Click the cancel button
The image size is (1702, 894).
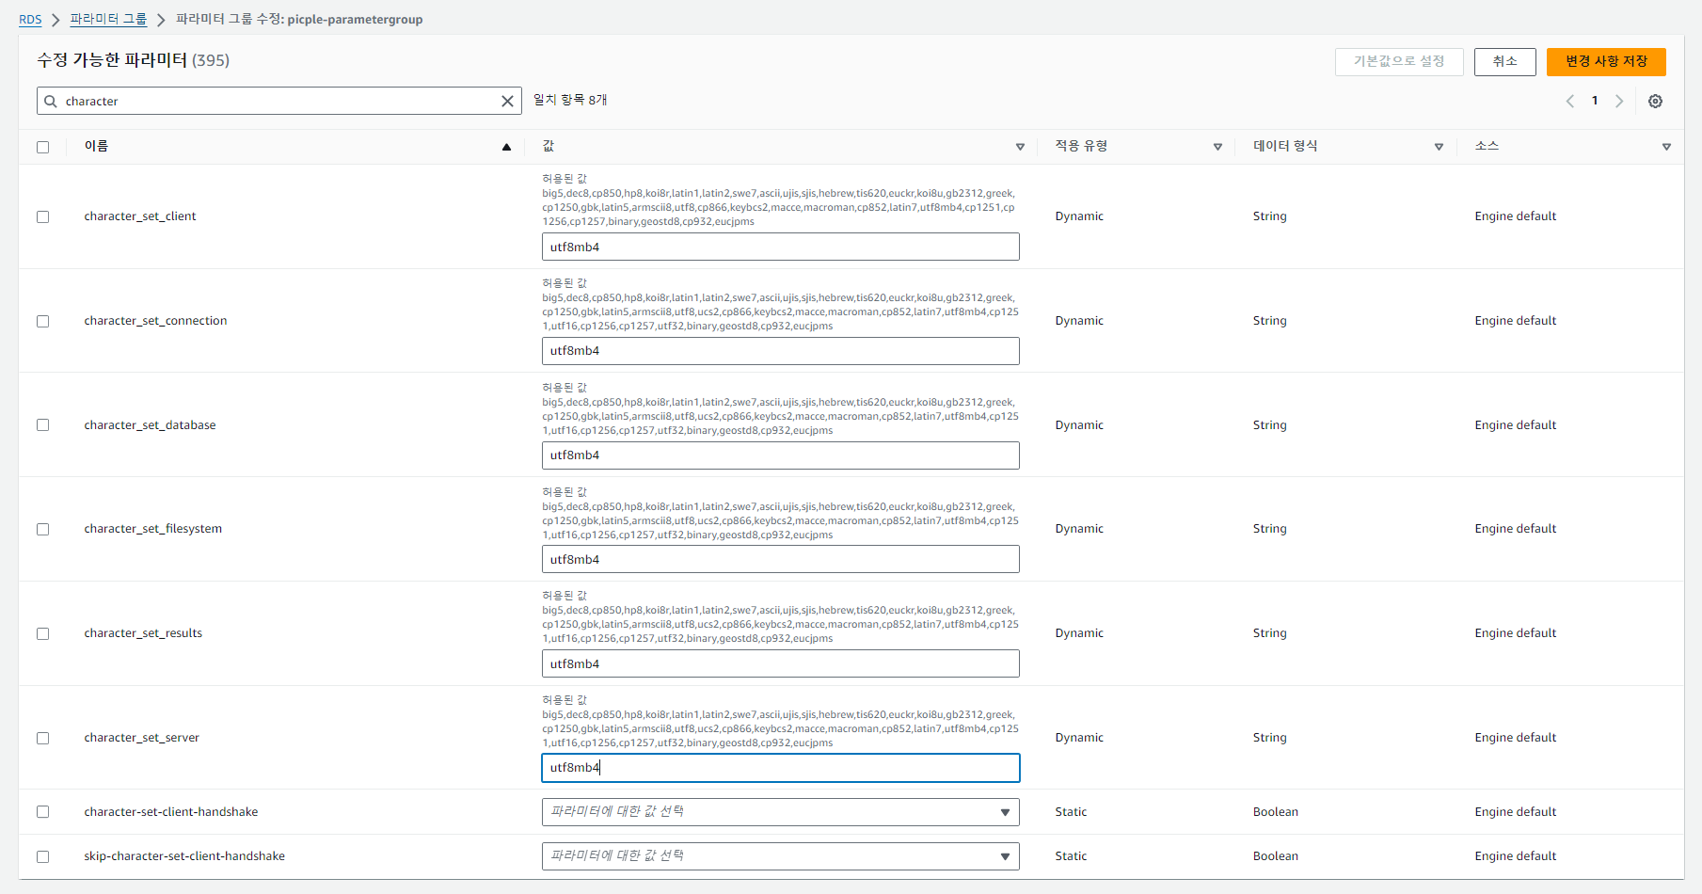point(1504,62)
